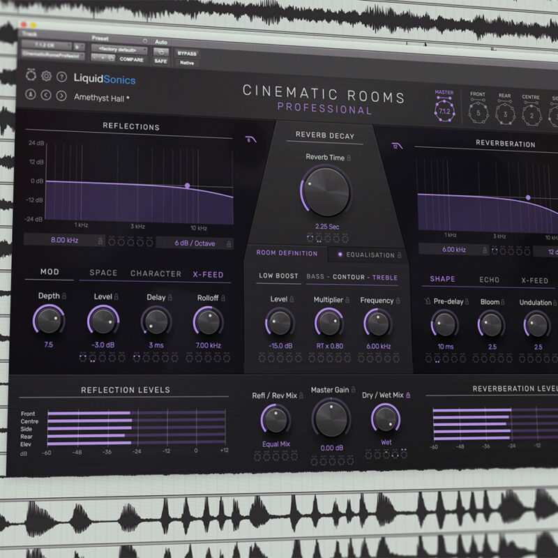Viewport: 558px width, 558px height.
Task: Load the previous preset with the left arrow
Action: coord(46,95)
